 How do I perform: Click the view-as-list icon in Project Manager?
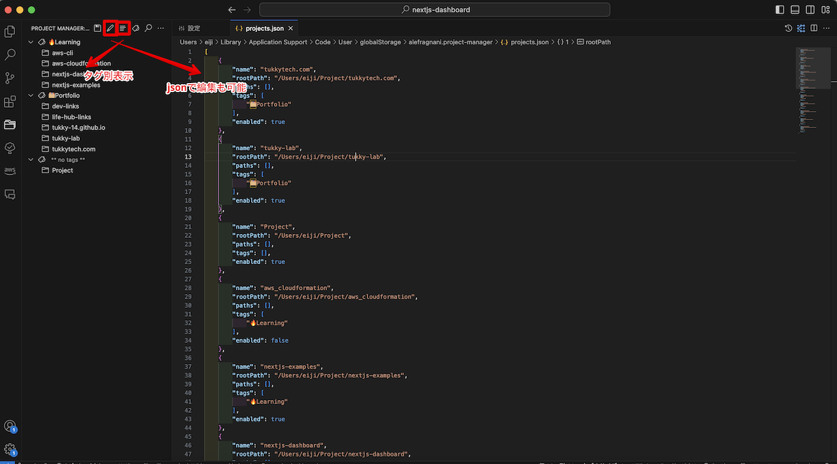(123, 28)
